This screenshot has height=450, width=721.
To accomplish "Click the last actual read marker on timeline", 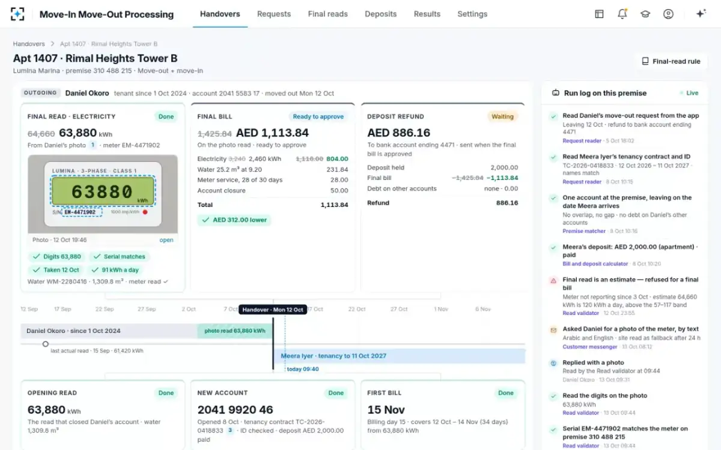I will (46, 344).
